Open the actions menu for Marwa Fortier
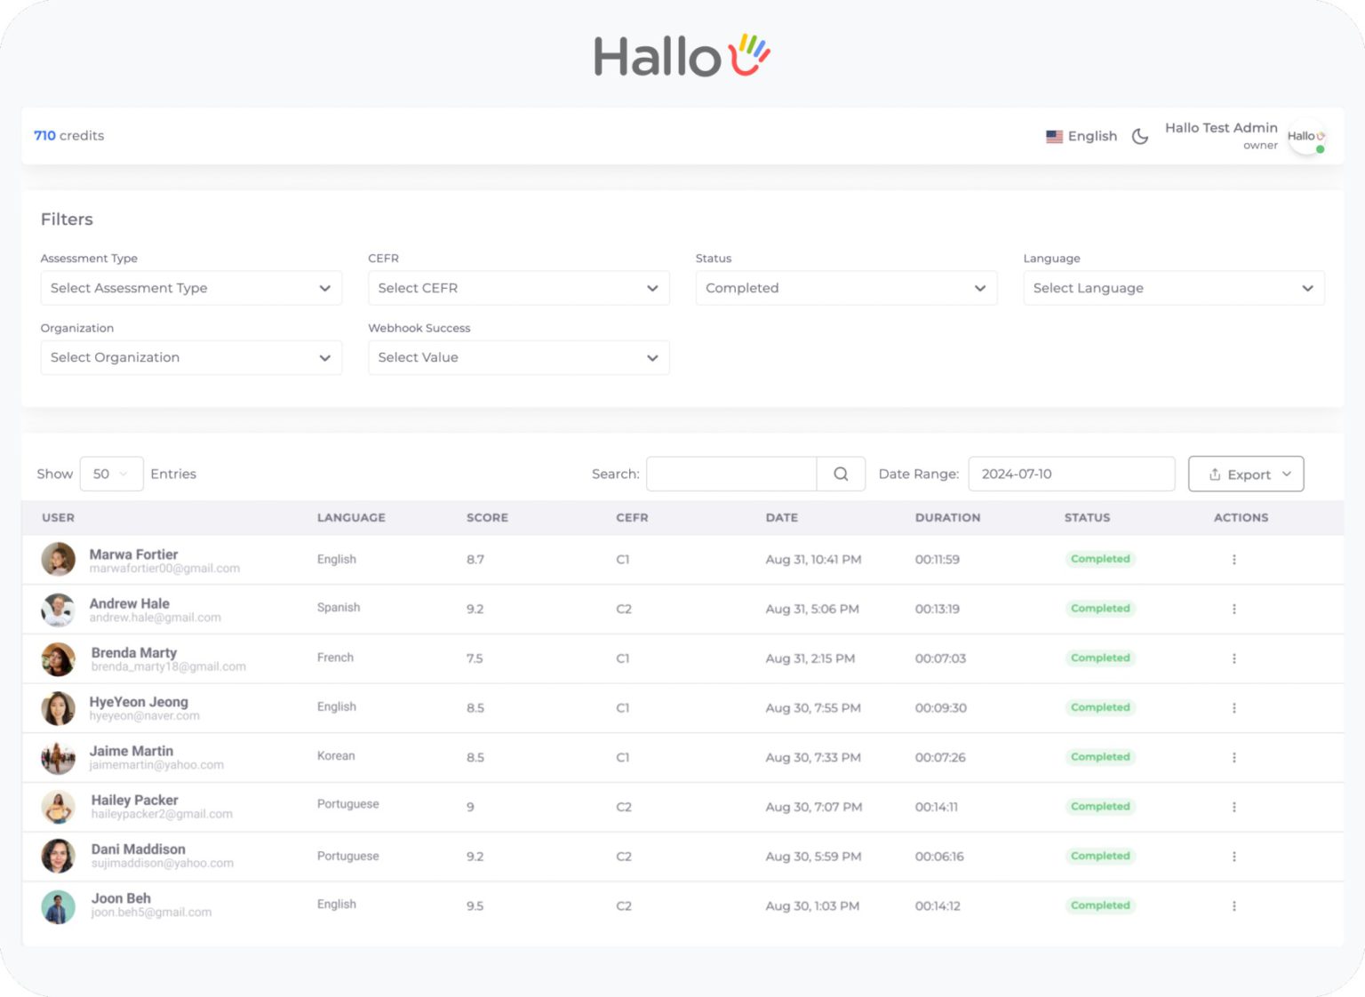 click(1233, 559)
